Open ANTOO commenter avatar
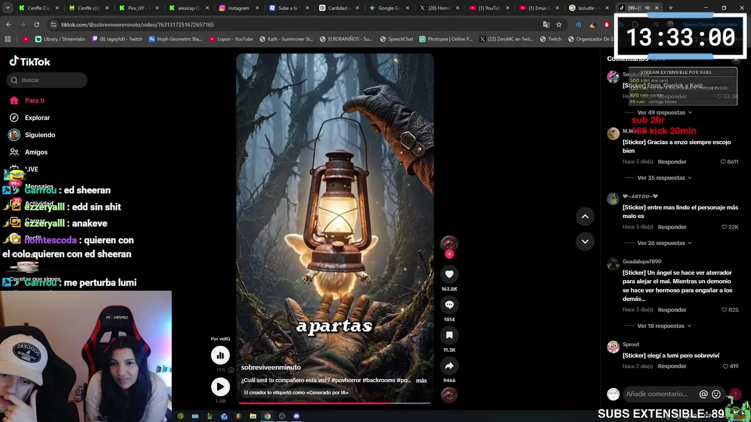This screenshot has height=422, width=751. click(x=613, y=199)
